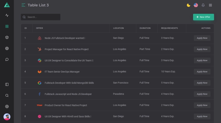The image size is (221, 123).
Task: Open user profile avatar menu
Action: (x=7, y=117)
